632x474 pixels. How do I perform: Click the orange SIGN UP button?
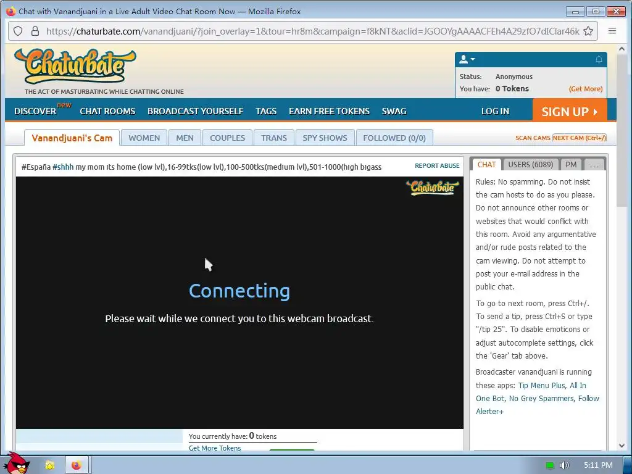570,110
